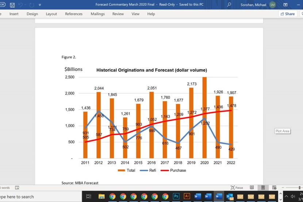This screenshot has height=202, width=303.
Task: Open the References tab
Action: 74,14
